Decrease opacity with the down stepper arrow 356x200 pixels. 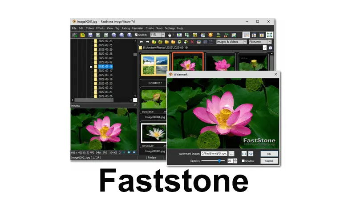point(235,162)
